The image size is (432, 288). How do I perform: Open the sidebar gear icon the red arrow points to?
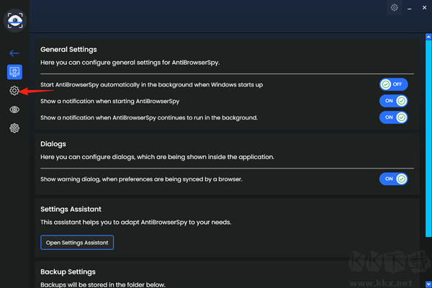(14, 91)
